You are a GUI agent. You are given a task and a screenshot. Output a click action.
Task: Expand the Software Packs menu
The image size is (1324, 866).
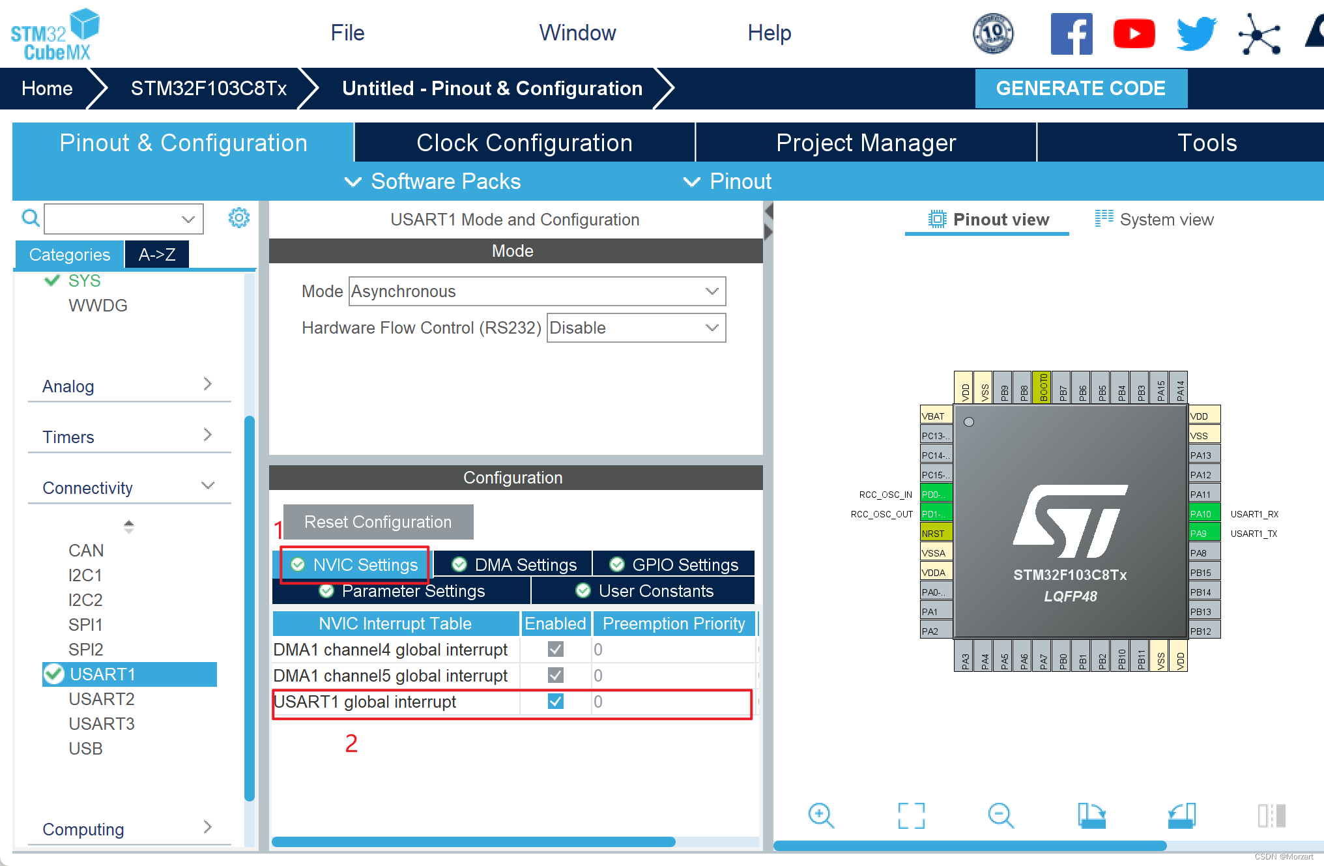[433, 181]
